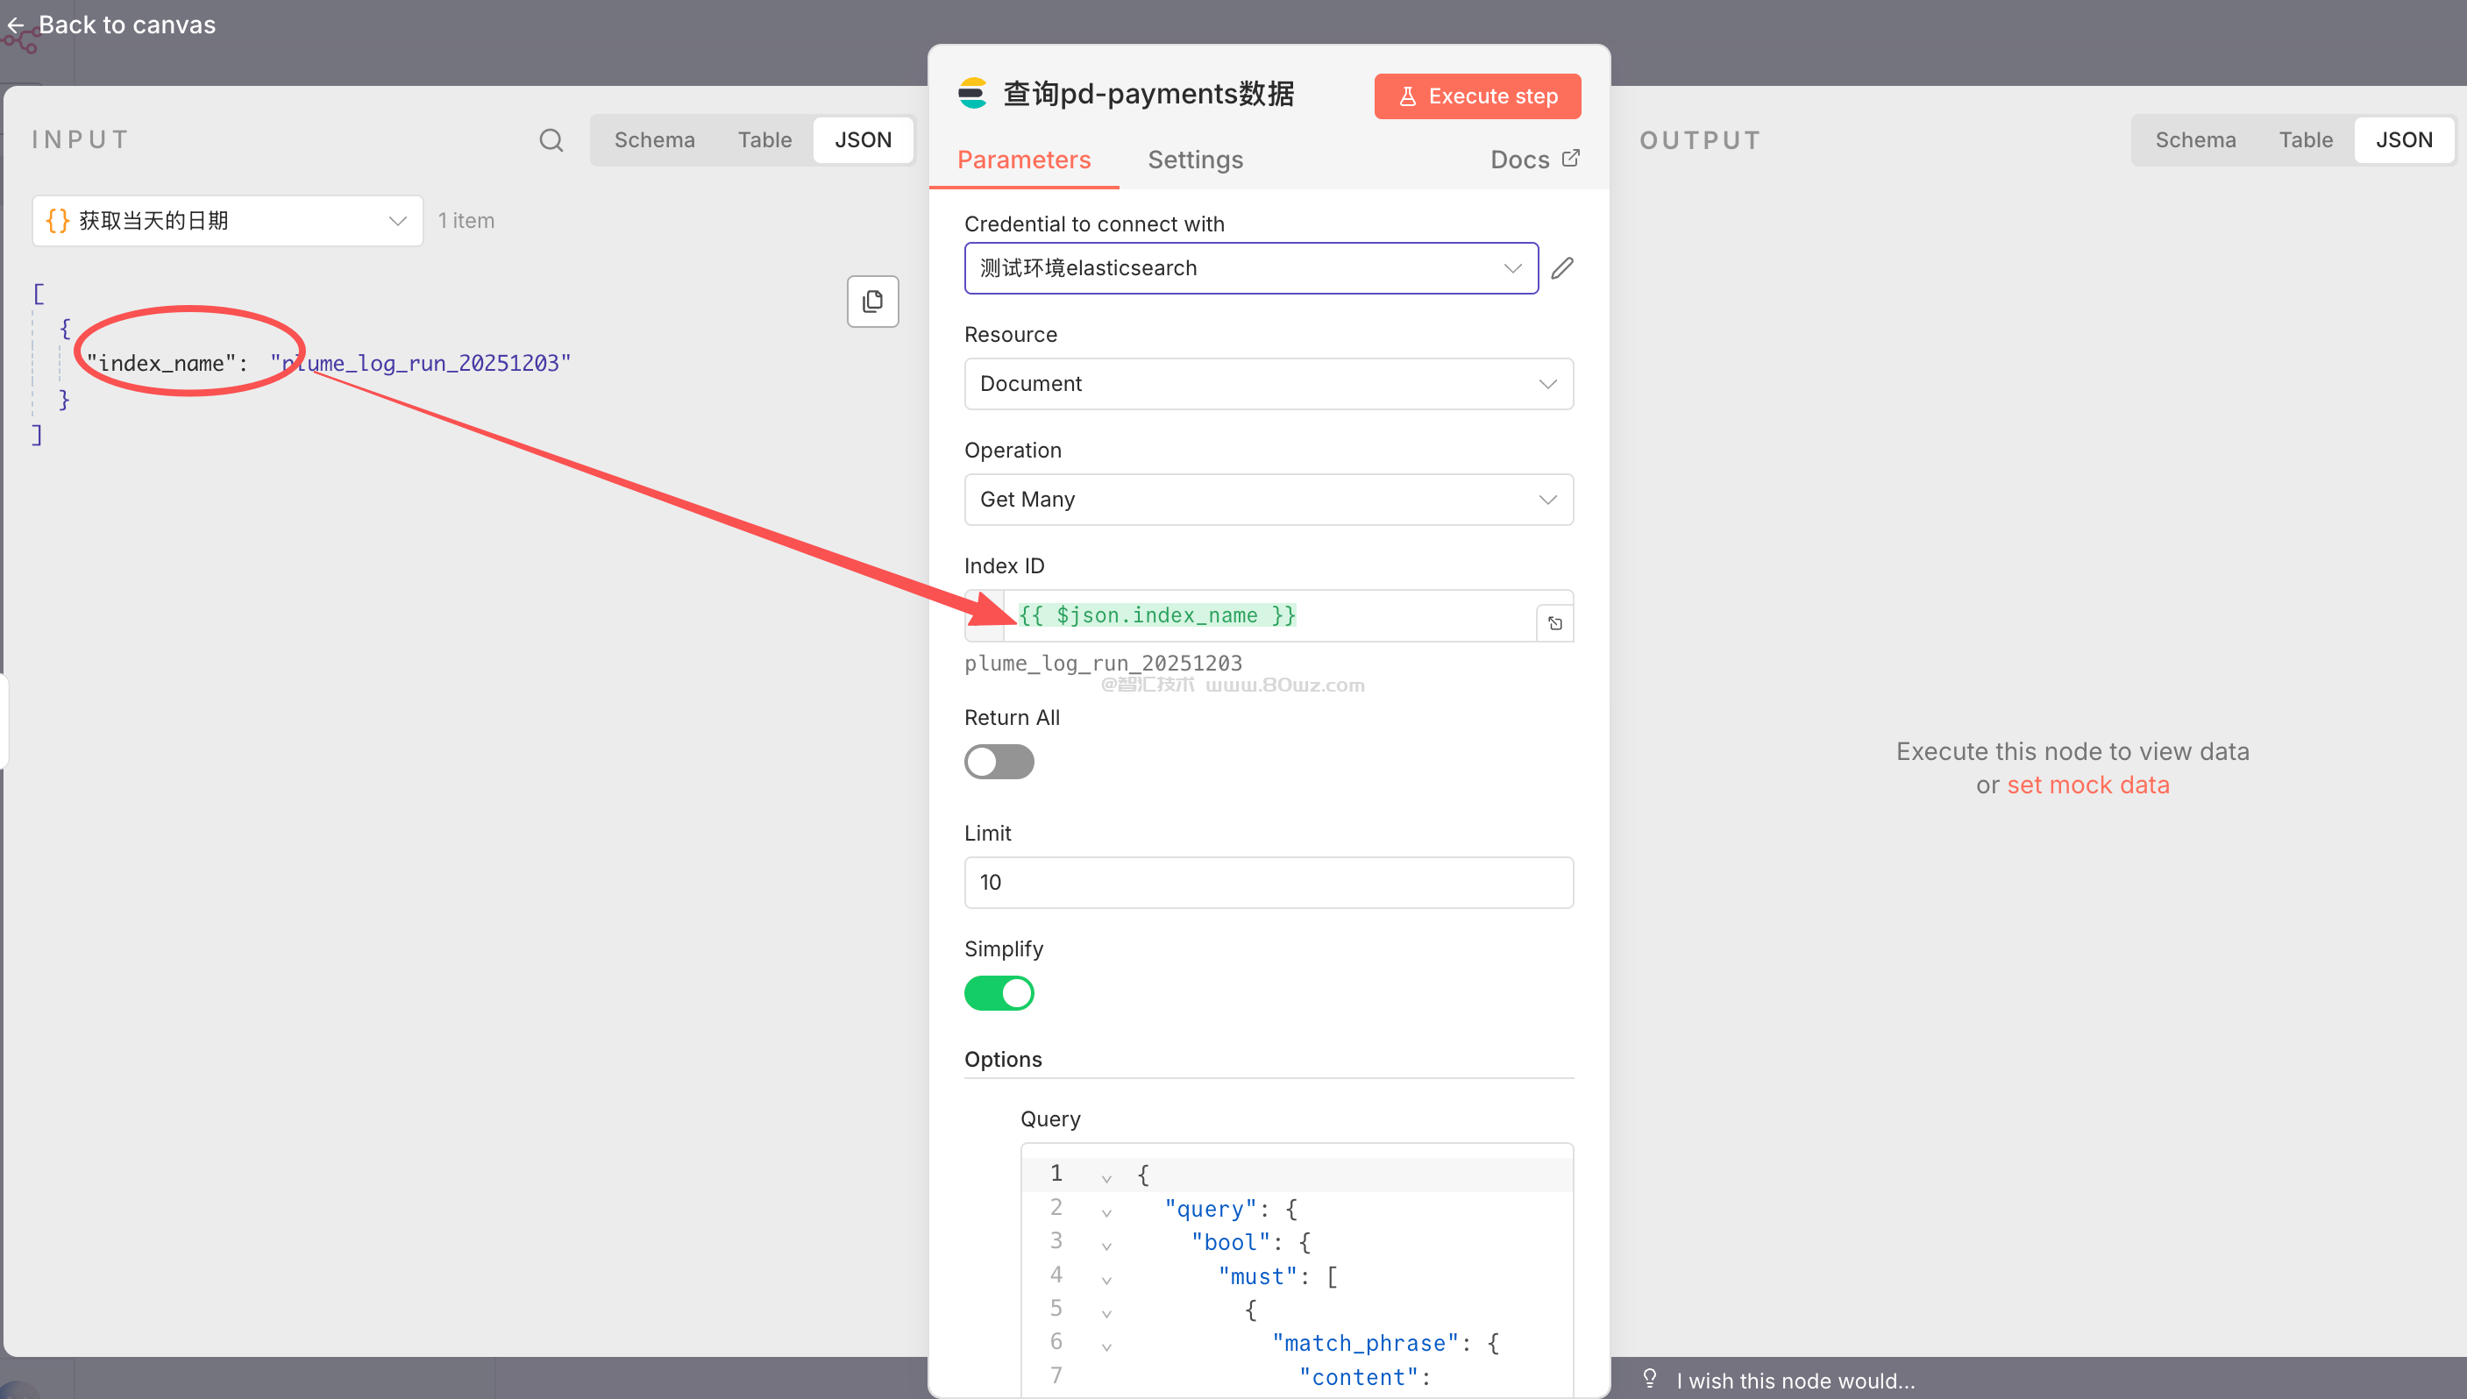Click the Elasticsearch node logo icon
Screen dimensions: 2467x1399
coord(972,94)
